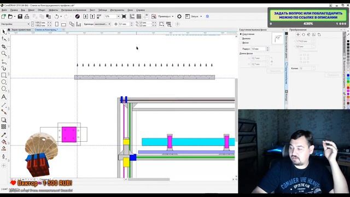Select landscape page orientation
The width and height of the screenshot is (350, 197).
[63, 24]
